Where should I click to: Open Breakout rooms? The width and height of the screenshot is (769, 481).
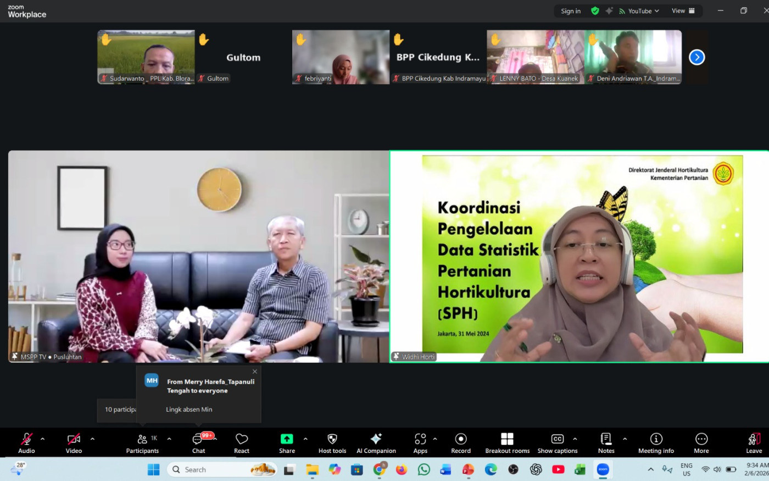(x=507, y=443)
